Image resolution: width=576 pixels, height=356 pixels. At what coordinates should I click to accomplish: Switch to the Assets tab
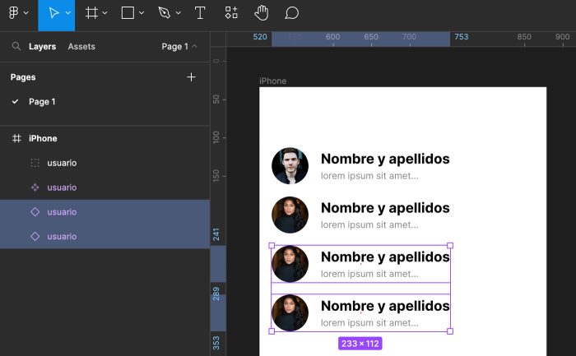click(x=81, y=47)
